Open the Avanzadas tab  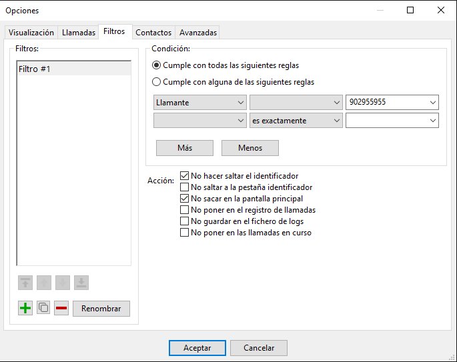(198, 33)
